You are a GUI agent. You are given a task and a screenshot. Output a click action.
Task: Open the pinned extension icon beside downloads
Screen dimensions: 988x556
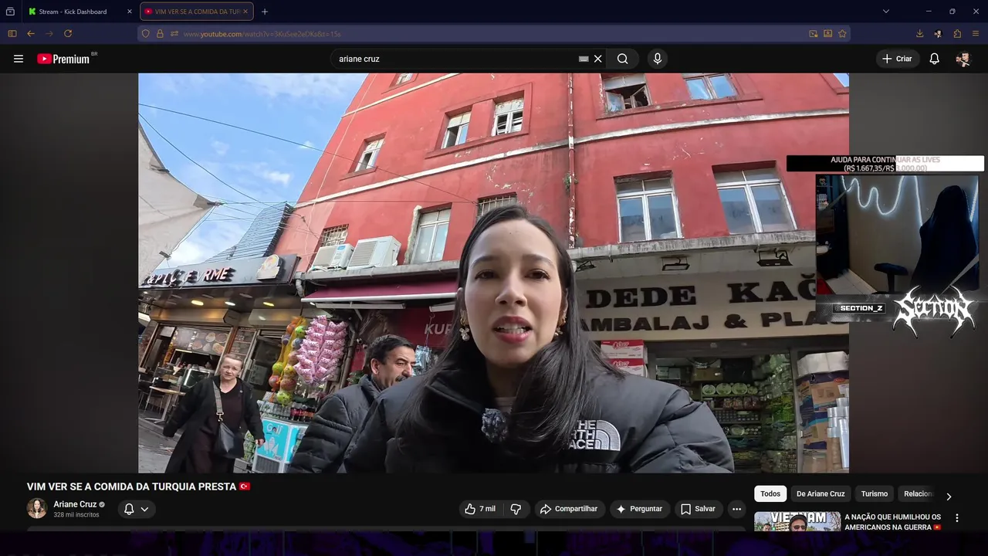938,34
